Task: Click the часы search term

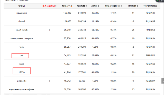Action: 22,47
